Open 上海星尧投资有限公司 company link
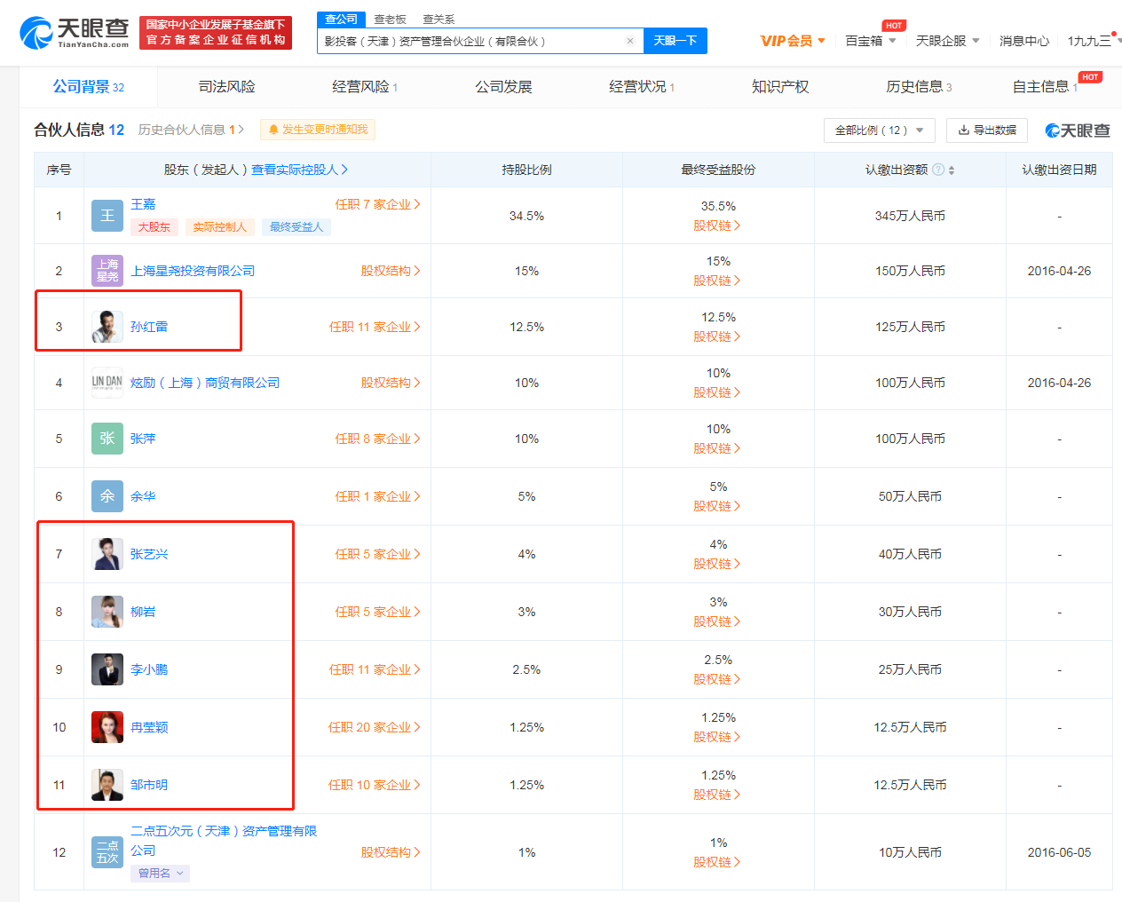 coord(193,271)
